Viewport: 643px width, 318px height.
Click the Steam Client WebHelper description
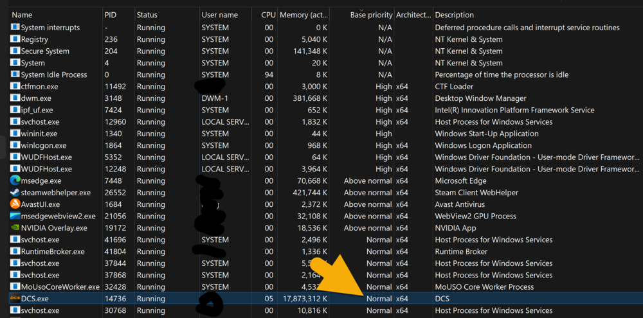pos(476,193)
